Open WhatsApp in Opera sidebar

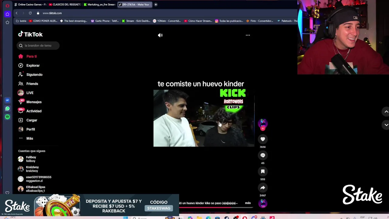point(7,109)
